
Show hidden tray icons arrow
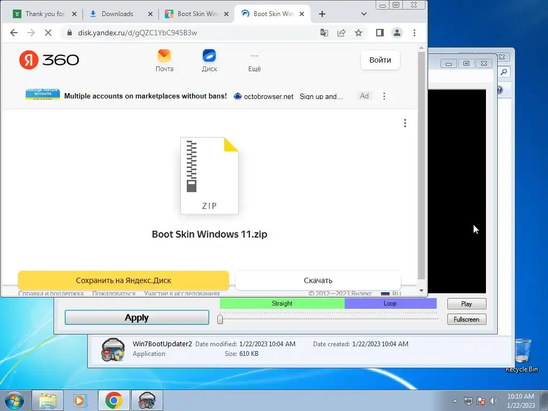[455, 401]
